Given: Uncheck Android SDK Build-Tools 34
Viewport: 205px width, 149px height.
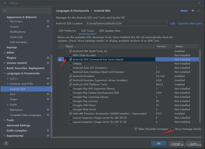Looking at the screenshot, I should tap(71, 51).
